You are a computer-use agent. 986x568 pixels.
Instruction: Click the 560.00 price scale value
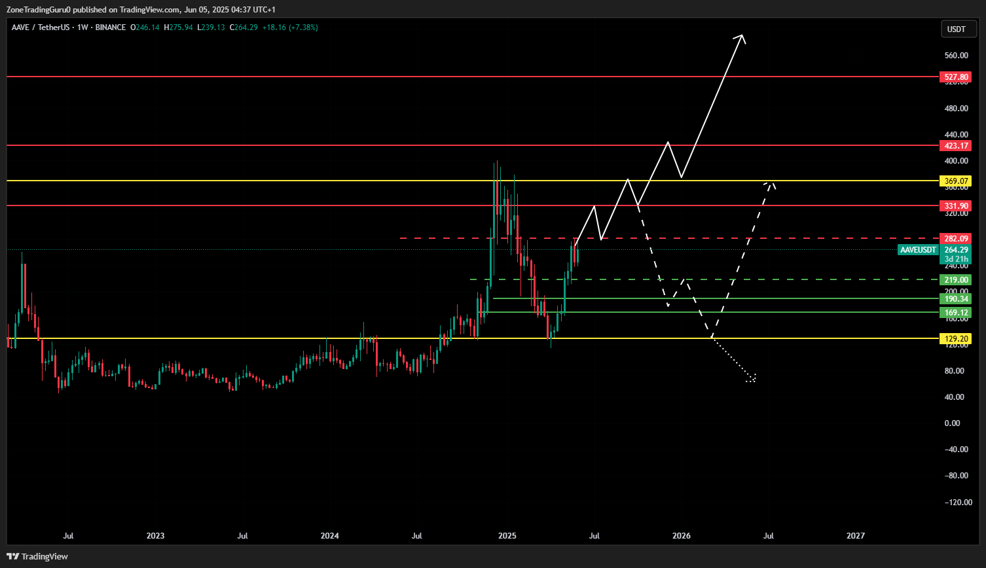pos(956,56)
